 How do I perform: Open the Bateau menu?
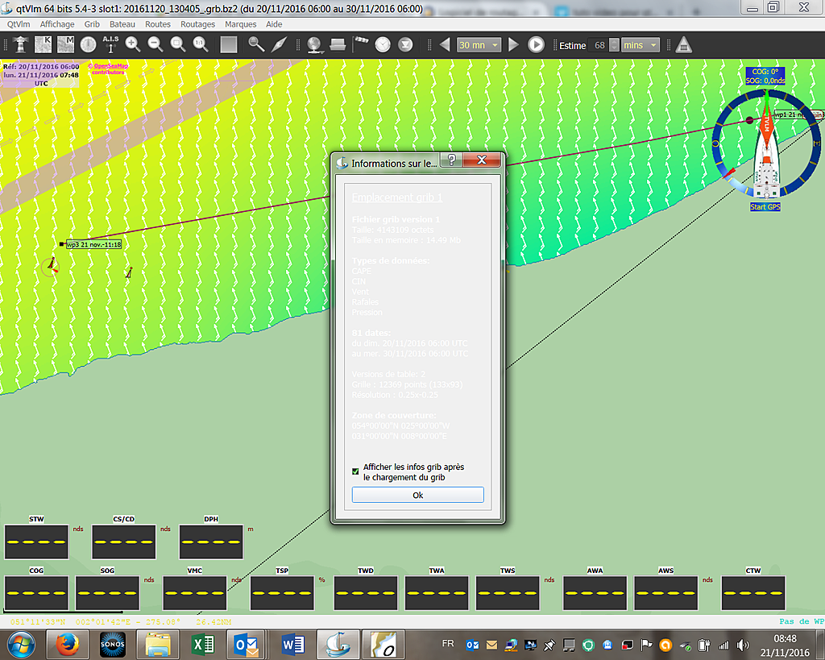[x=122, y=24]
